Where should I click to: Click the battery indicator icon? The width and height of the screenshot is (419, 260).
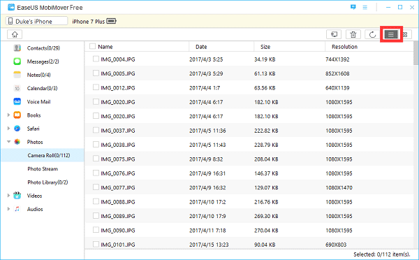(111, 21)
